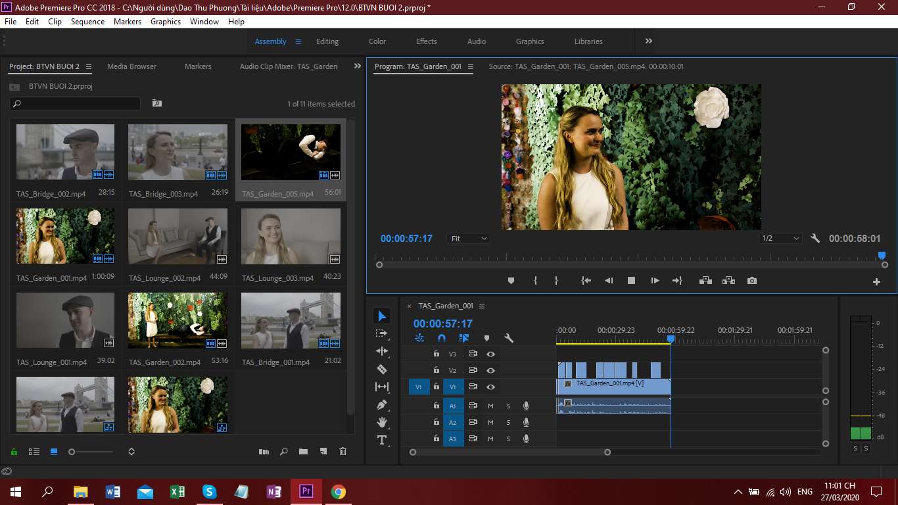This screenshot has height=505, width=898.
Task: Select the Type tool
Action: pos(382,440)
